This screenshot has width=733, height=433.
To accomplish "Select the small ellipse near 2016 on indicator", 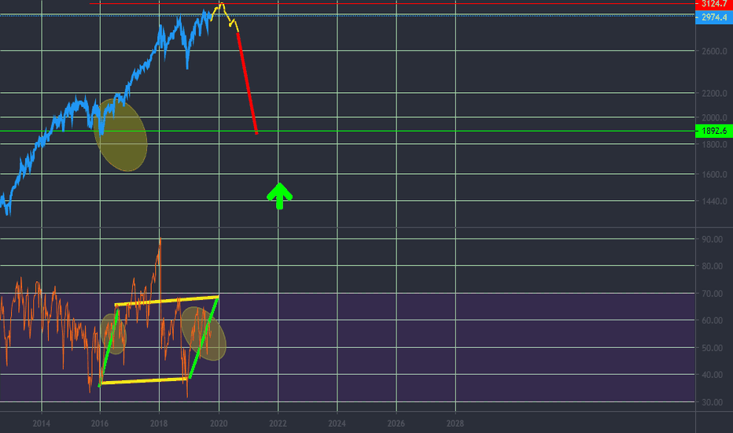I will [113, 334].
